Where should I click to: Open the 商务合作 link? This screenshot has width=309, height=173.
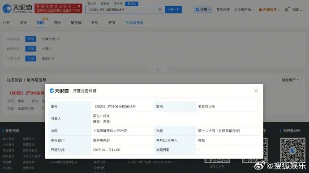click(x=223, y=9)
